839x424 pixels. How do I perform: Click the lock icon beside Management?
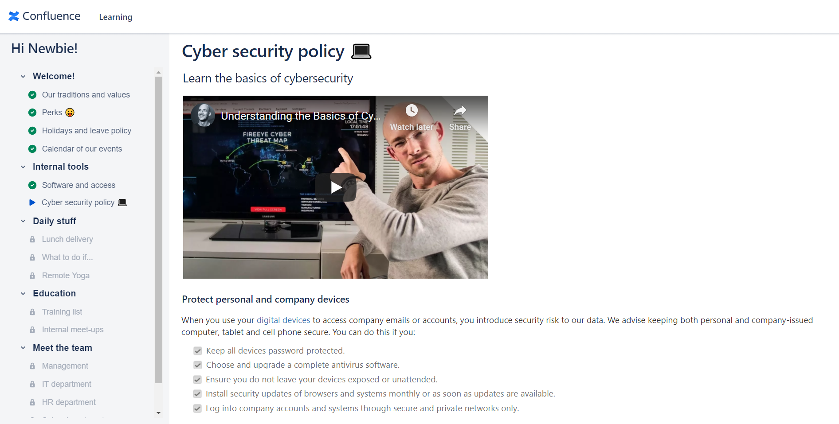click(x=32, y=366)
